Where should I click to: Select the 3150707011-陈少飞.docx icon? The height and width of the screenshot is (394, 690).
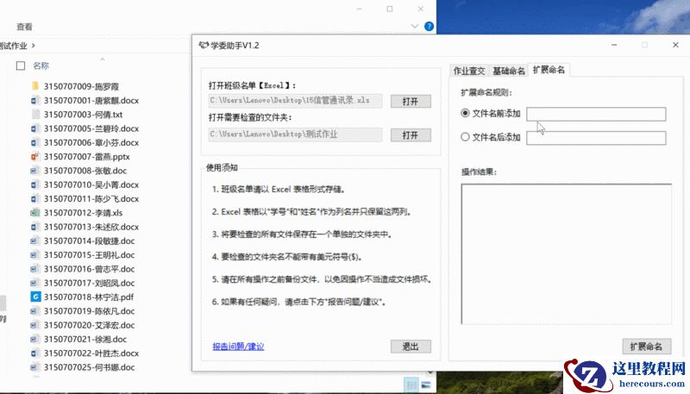[x=35, y=199]
